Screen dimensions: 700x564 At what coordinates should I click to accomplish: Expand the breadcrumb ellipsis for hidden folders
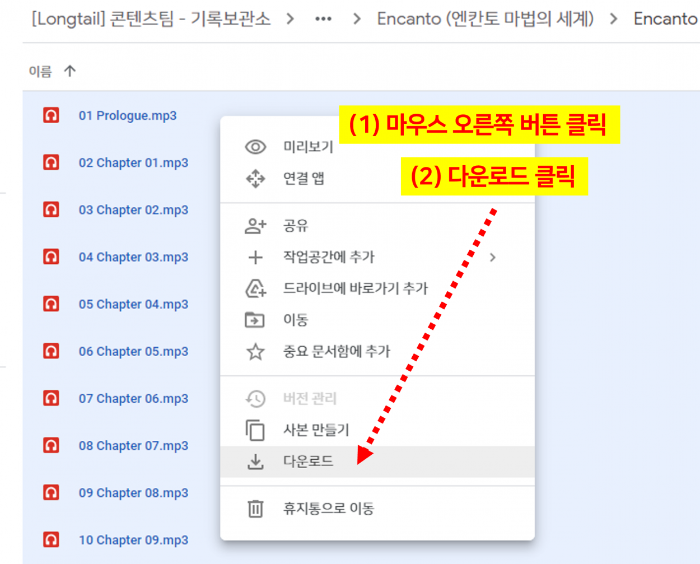tap(323, 19)
